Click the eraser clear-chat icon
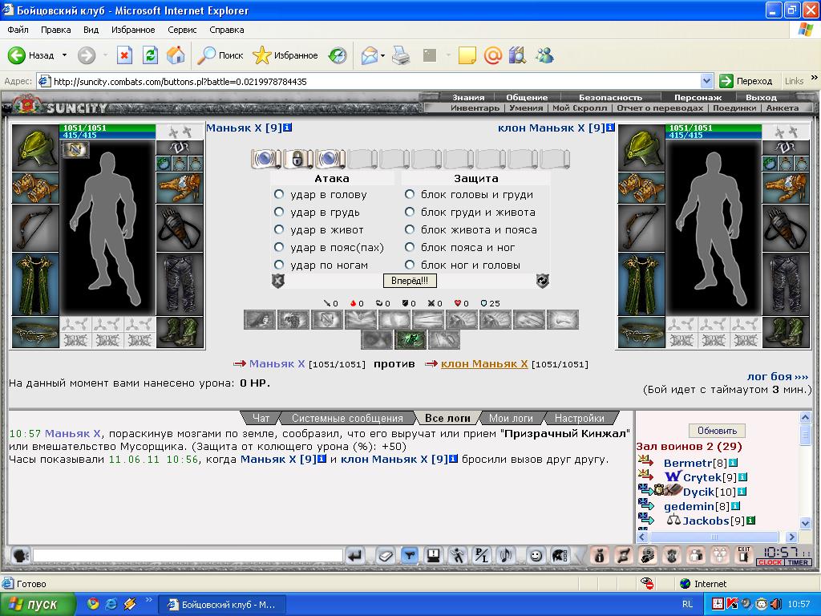This screenshot has height=616, width=821. coord(386,555)
